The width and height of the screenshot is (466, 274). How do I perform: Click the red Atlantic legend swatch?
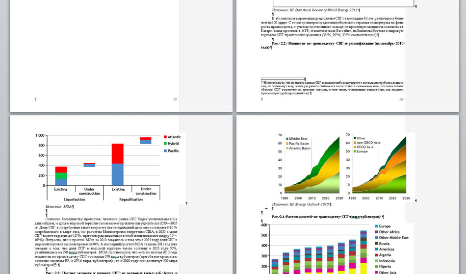164,137
